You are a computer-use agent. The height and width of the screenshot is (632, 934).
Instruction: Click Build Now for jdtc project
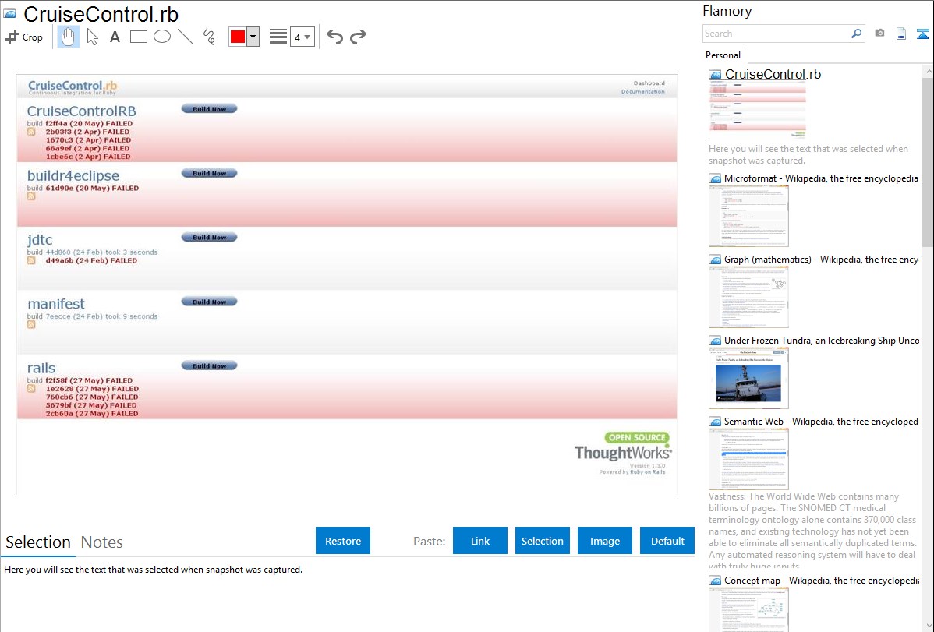click(209, 237)
